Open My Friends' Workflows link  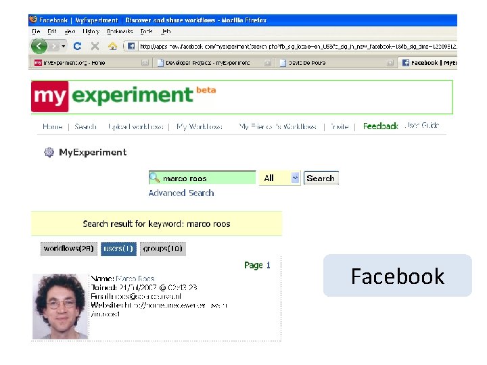pyautogui.click(x=278, y=126)
